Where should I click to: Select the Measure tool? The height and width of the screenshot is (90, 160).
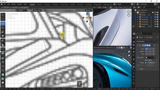click(x=3, y=45)
